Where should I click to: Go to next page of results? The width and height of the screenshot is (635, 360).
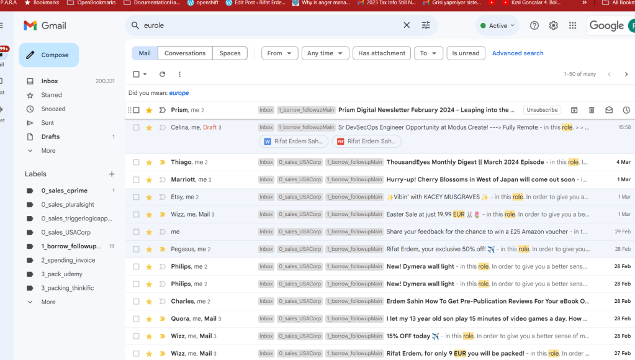(x=626, y=74)
